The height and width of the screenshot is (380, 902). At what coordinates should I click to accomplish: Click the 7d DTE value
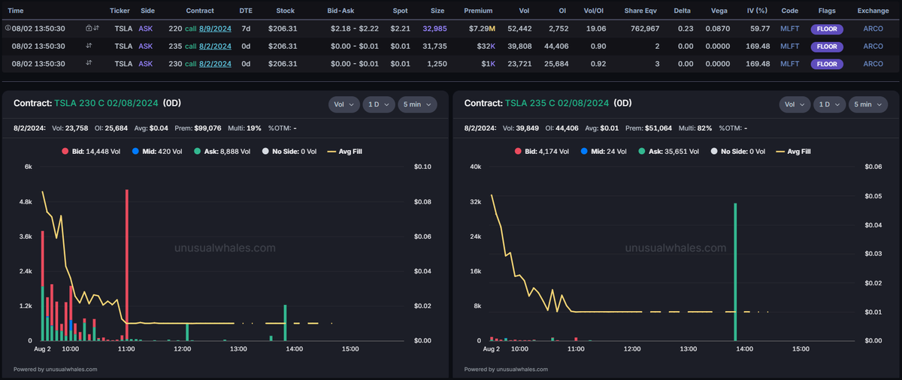[x=247, y=28]
